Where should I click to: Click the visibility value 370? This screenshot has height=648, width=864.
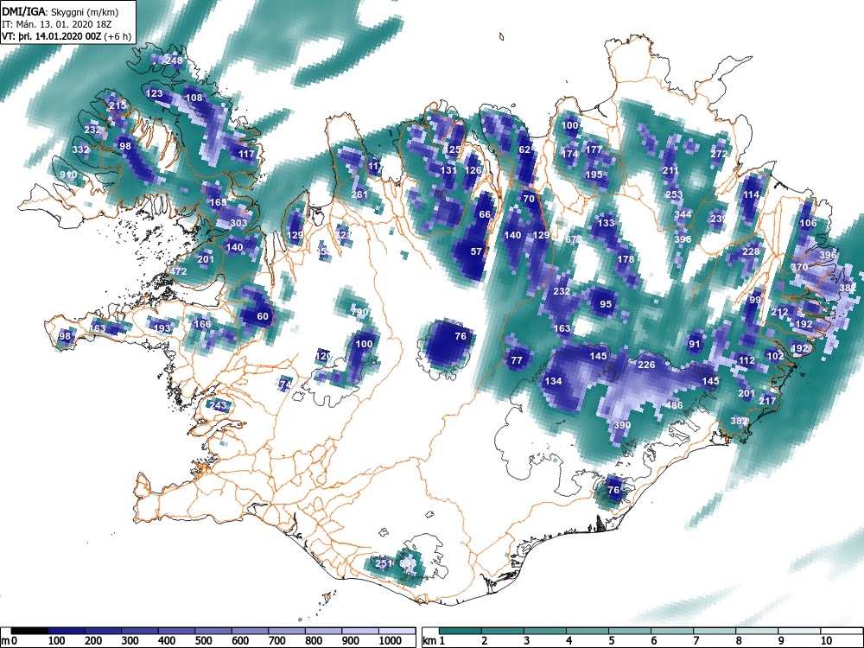point(799,267)
